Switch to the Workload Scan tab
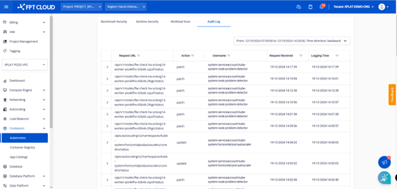The image size is (397, 189). point(180,21)
